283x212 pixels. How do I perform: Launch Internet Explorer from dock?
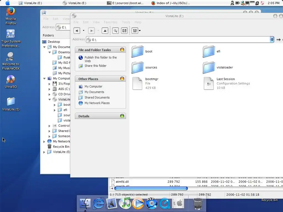click(x=98, y=203)
